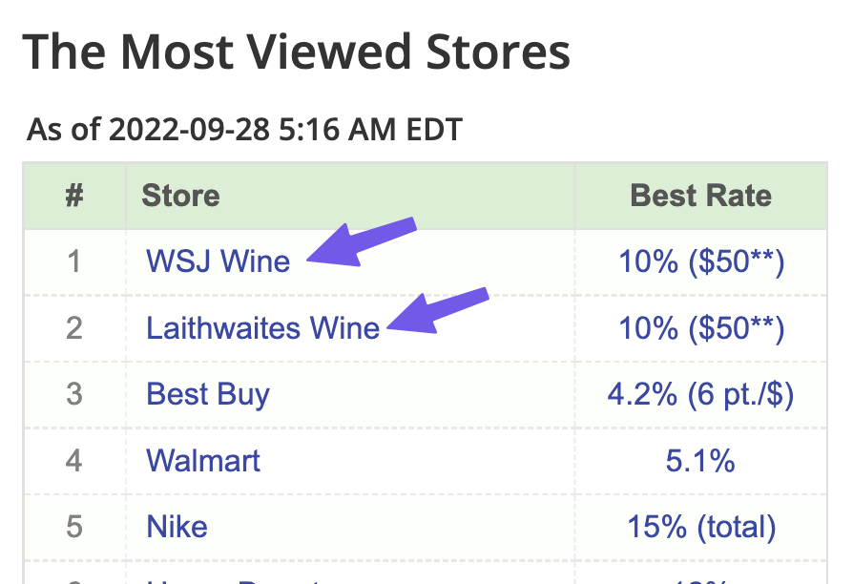This screenshot has width=853, height=584.
Task: Click the # column header
Action: coord(73,195)
